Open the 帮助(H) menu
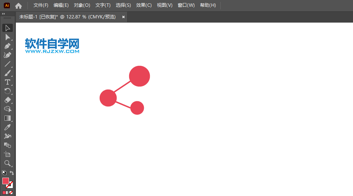Screen dimensions: 353x196 208,5
